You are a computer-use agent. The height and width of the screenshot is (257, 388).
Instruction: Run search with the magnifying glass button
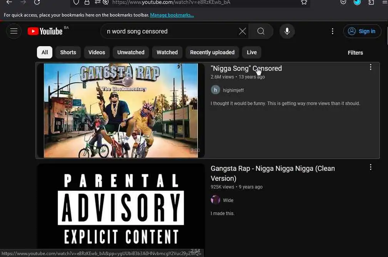261,31
